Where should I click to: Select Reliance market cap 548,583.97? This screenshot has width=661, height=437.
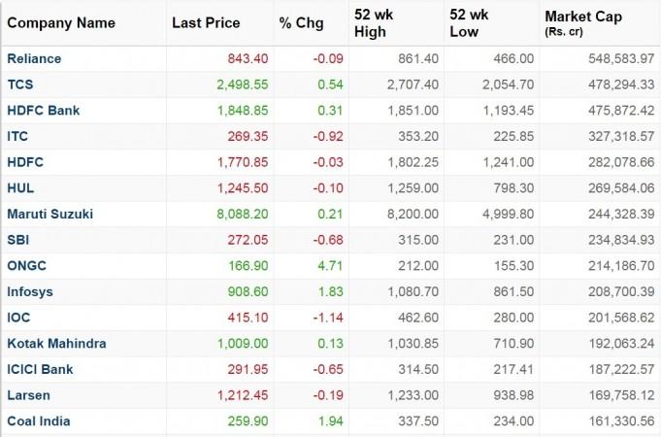pos(621,58)
